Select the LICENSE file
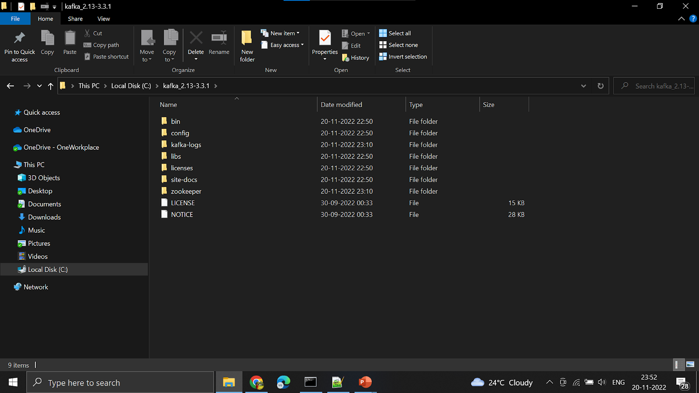Viewport: 699px width, 393px height. (x=183, y=203)
